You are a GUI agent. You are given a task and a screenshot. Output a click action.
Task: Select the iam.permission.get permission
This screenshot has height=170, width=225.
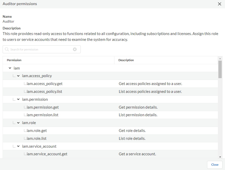tap(43, 107)
